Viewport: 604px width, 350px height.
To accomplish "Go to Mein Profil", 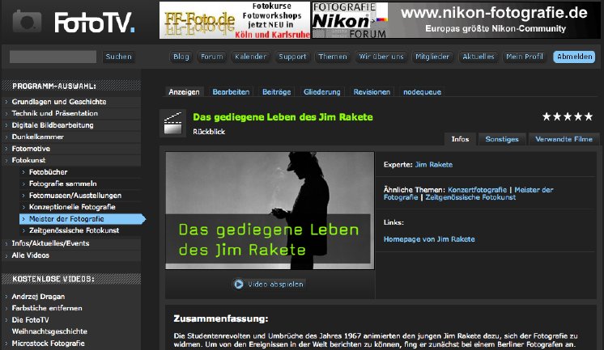I will (x=525, y=57).
